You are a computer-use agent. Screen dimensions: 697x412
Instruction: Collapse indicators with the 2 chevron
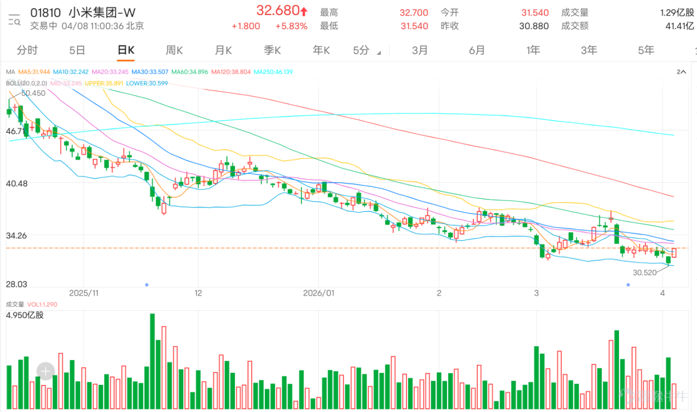tap(681, 72)
